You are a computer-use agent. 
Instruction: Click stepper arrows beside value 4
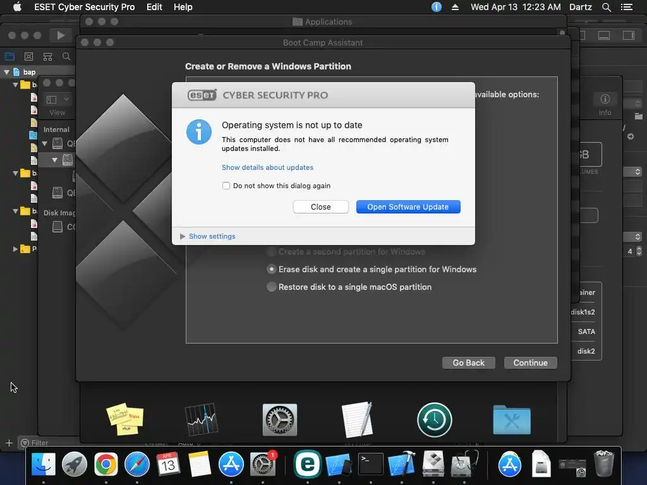[x=639, y=251]
